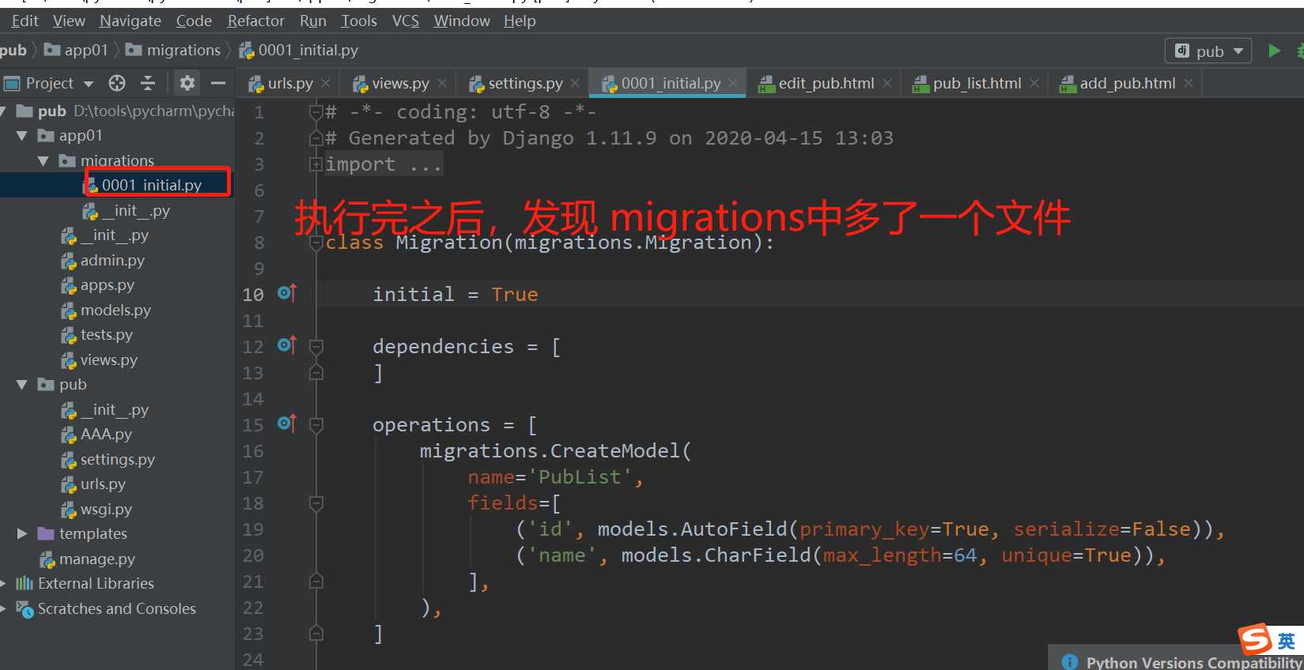
Task: Open the Edit menu
Action: tap(25, 21)
